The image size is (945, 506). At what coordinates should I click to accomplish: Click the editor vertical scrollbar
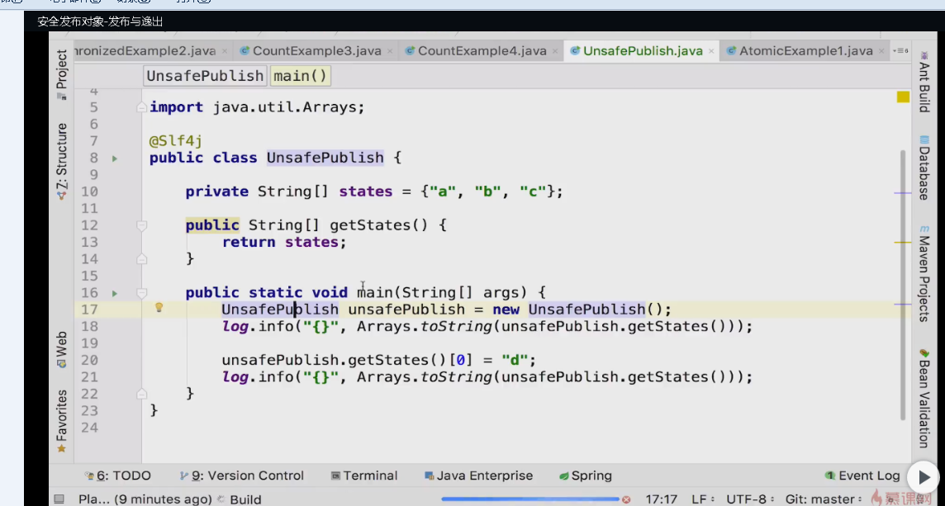coord(903,284)
